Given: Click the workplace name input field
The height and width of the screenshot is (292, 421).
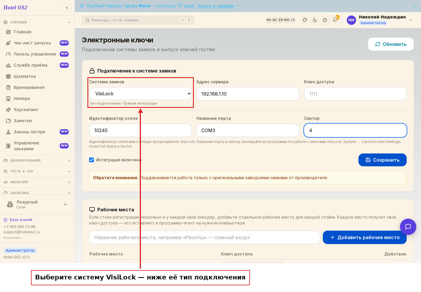Looking at the screenshot, I should click(205, 237).
